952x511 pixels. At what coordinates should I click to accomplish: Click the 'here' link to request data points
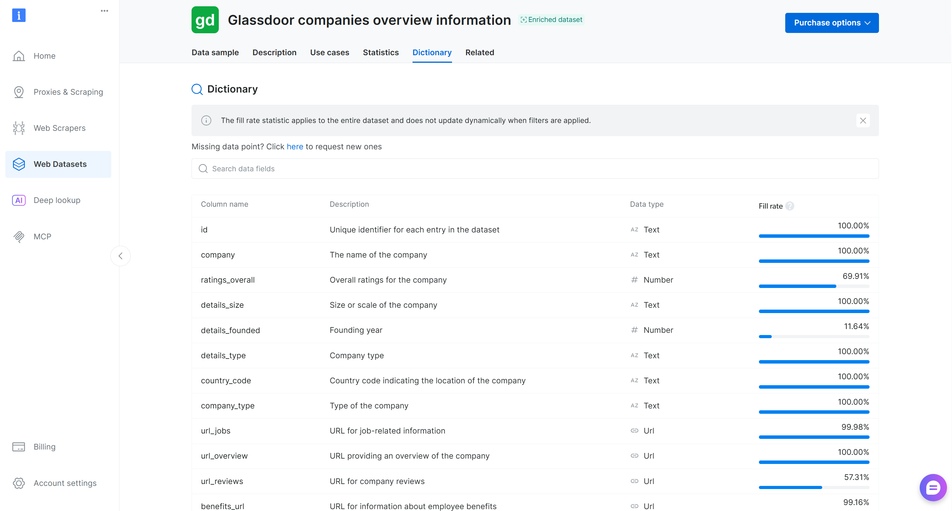click(x=295, y=147)
